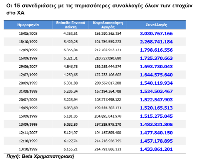This screenshot has width=198, height=163.
Task: Click index level 5.124,97
Action: coord(71,133)
